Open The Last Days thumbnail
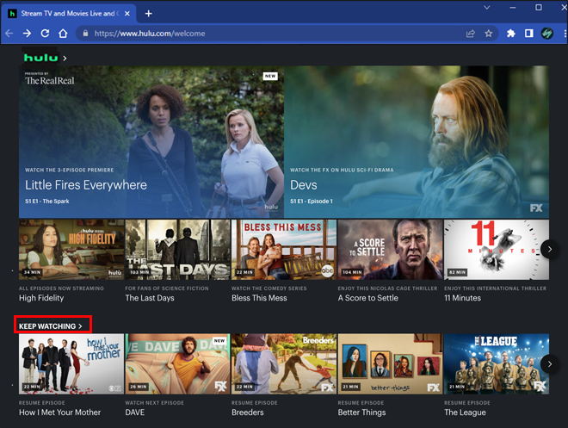This screenshot has height=428, width=568. click(x=177, y=250)
